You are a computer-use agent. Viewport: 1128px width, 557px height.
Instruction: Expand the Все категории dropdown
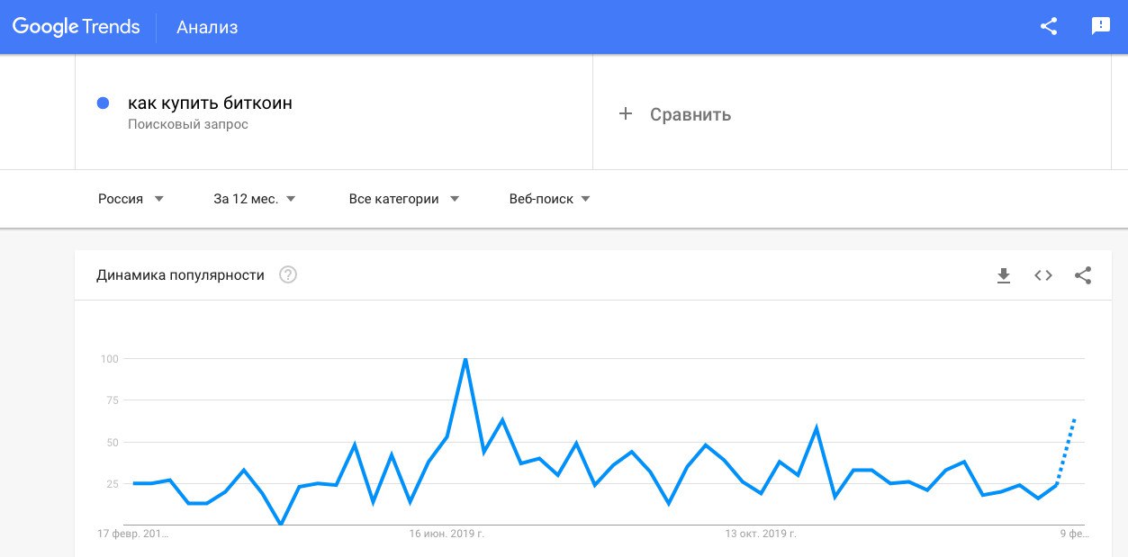[x=404, y=199]
